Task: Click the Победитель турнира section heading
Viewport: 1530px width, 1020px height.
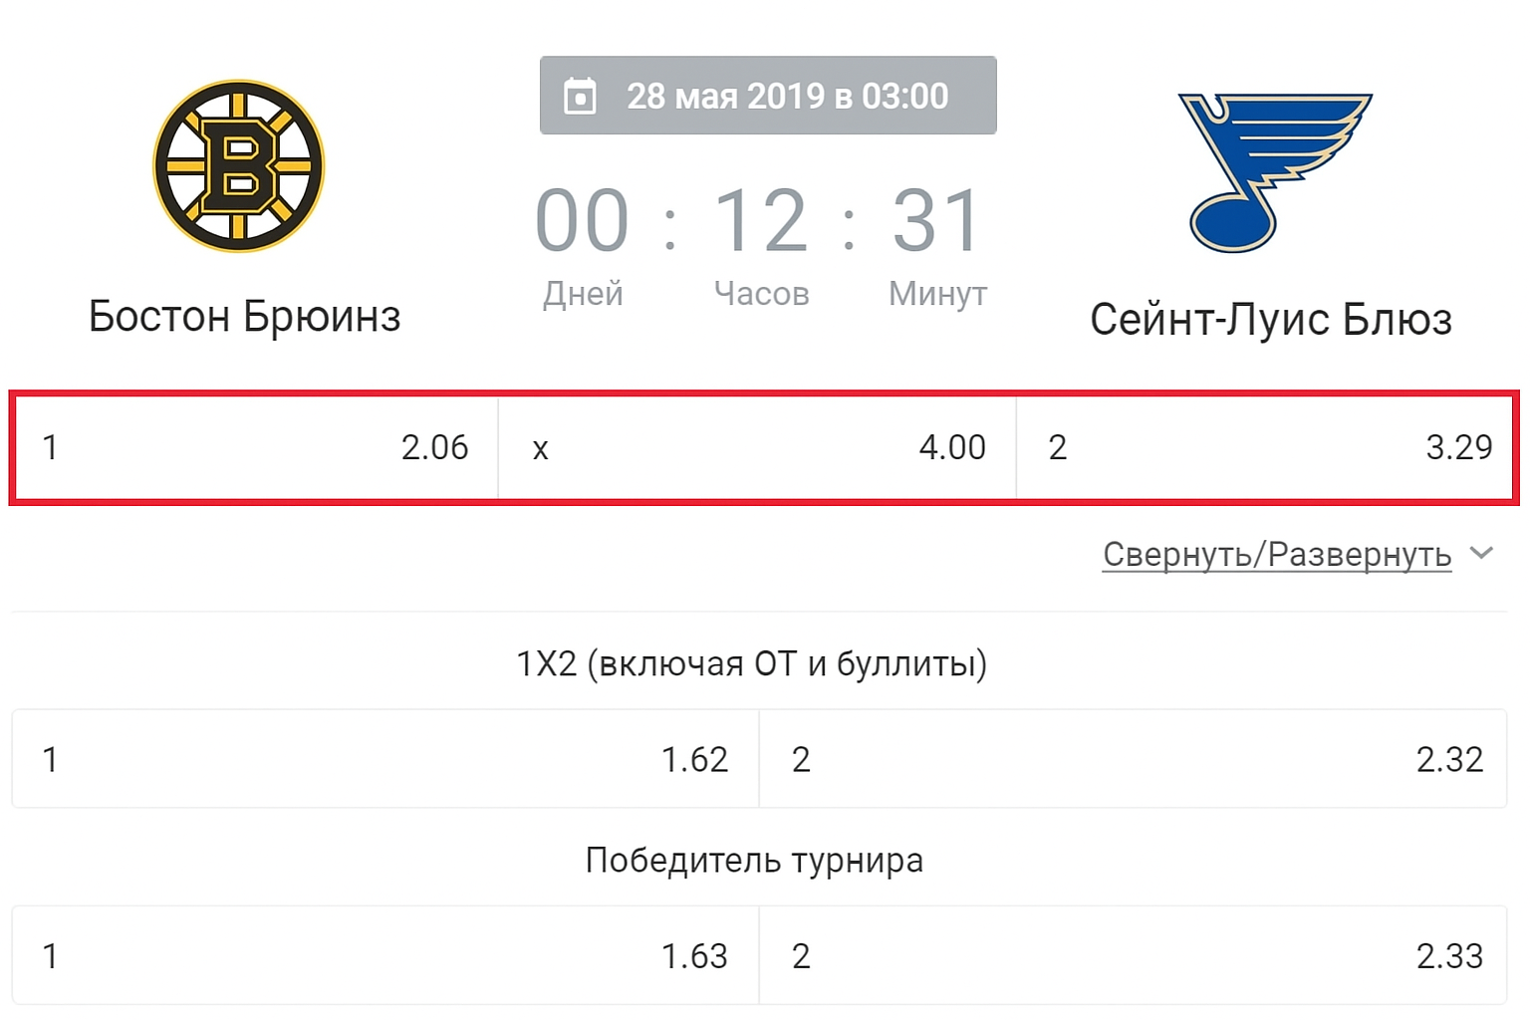Action: (754, 860)
